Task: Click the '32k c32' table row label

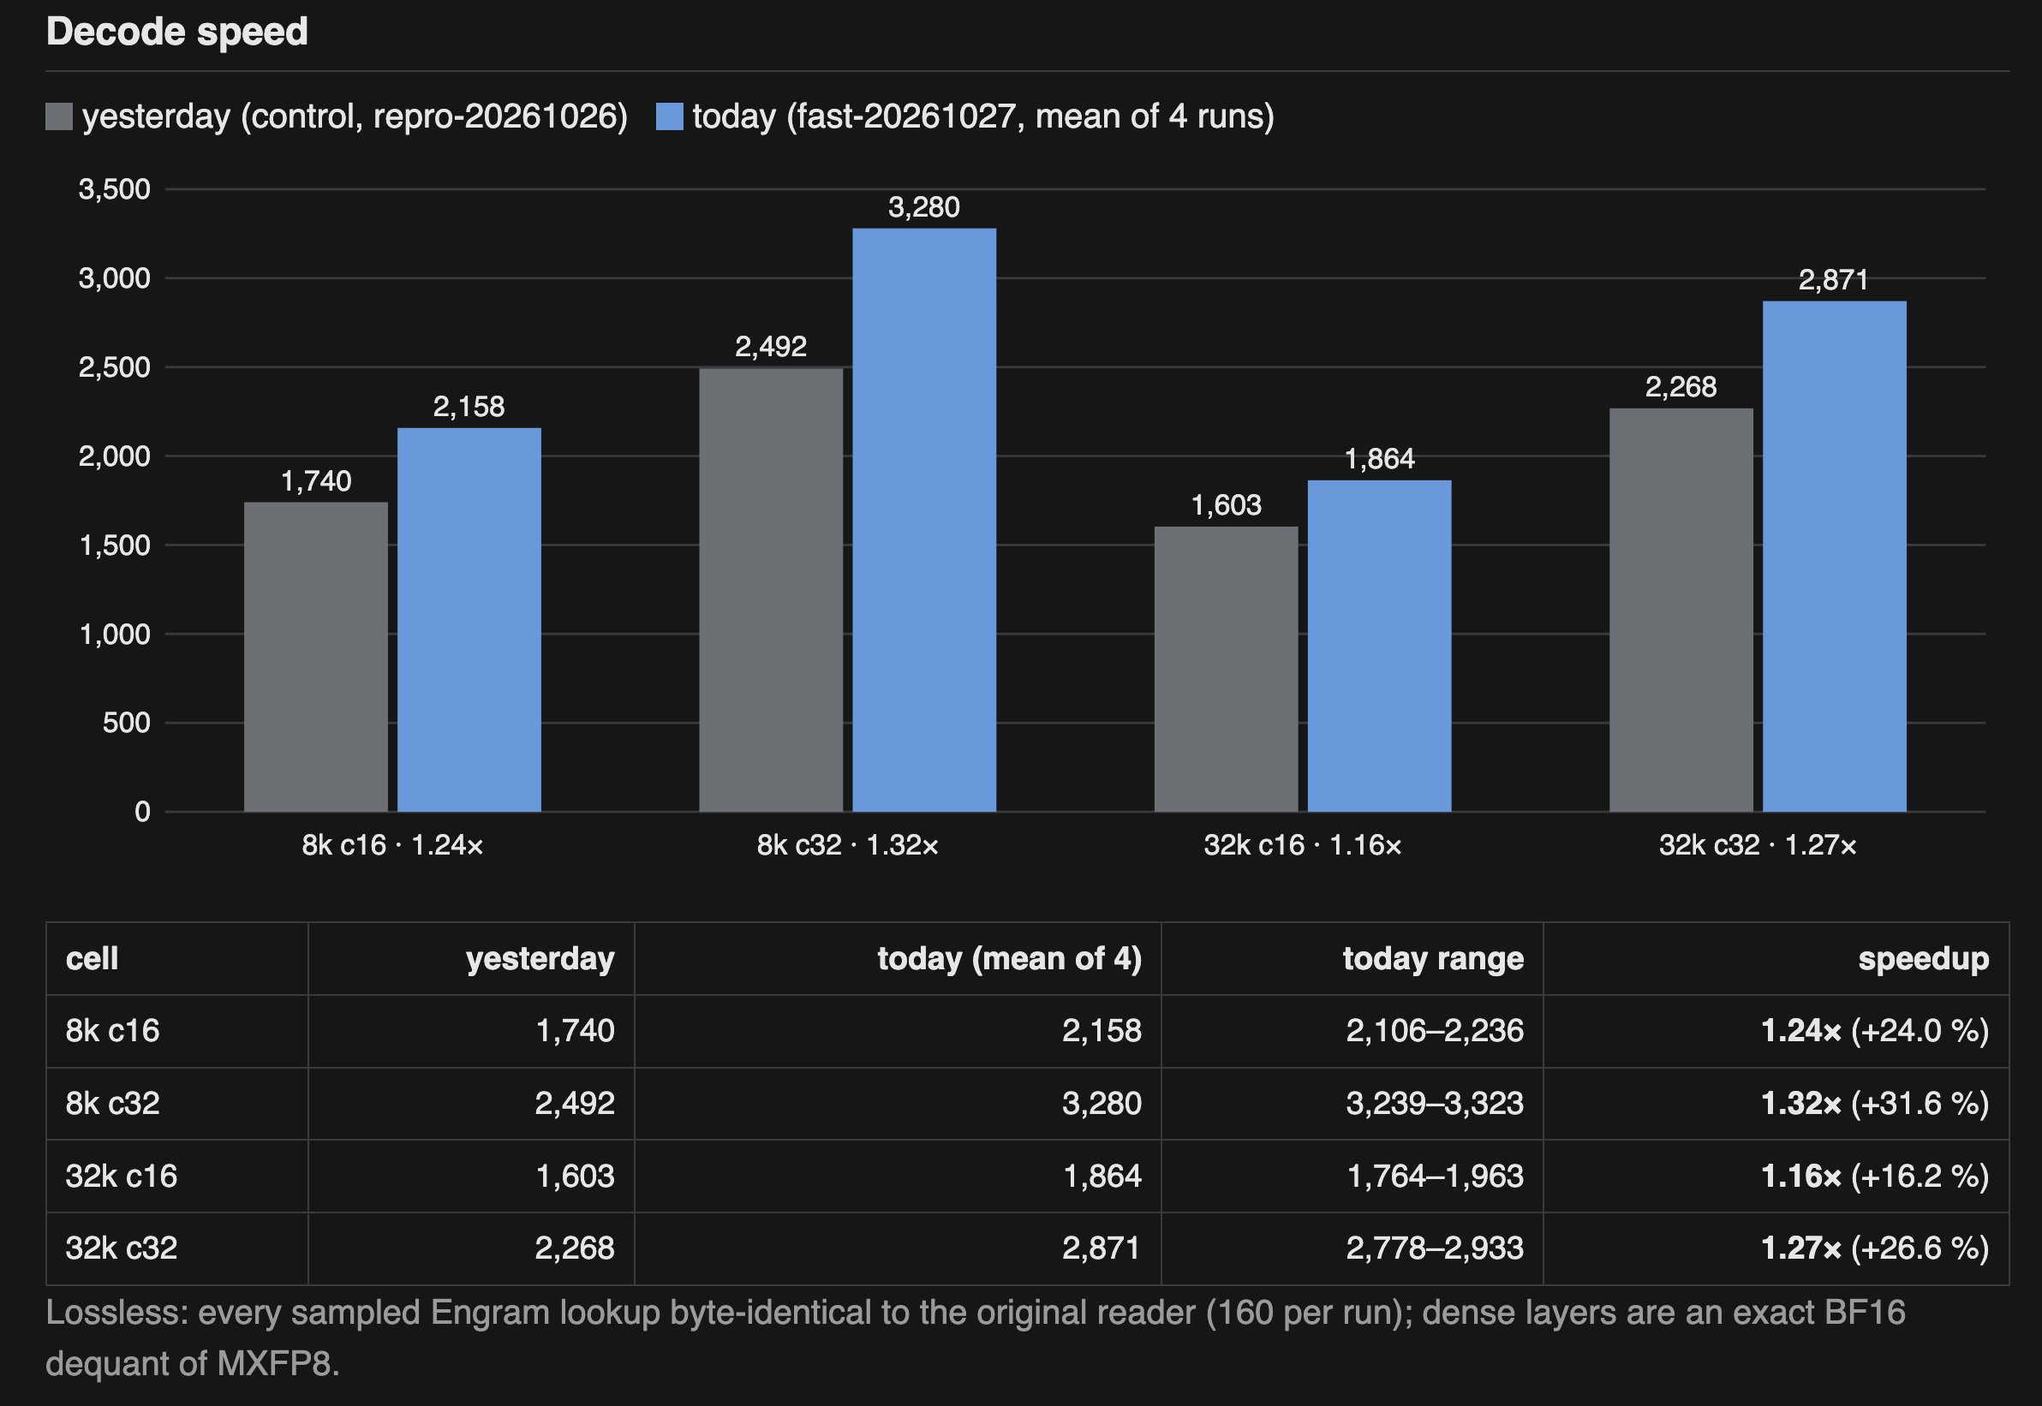Action: click(122, 1248)
